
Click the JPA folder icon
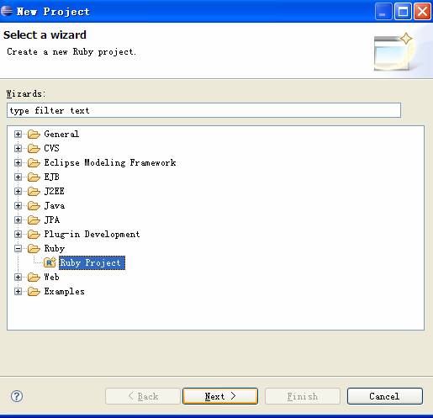tap(34, 220)
